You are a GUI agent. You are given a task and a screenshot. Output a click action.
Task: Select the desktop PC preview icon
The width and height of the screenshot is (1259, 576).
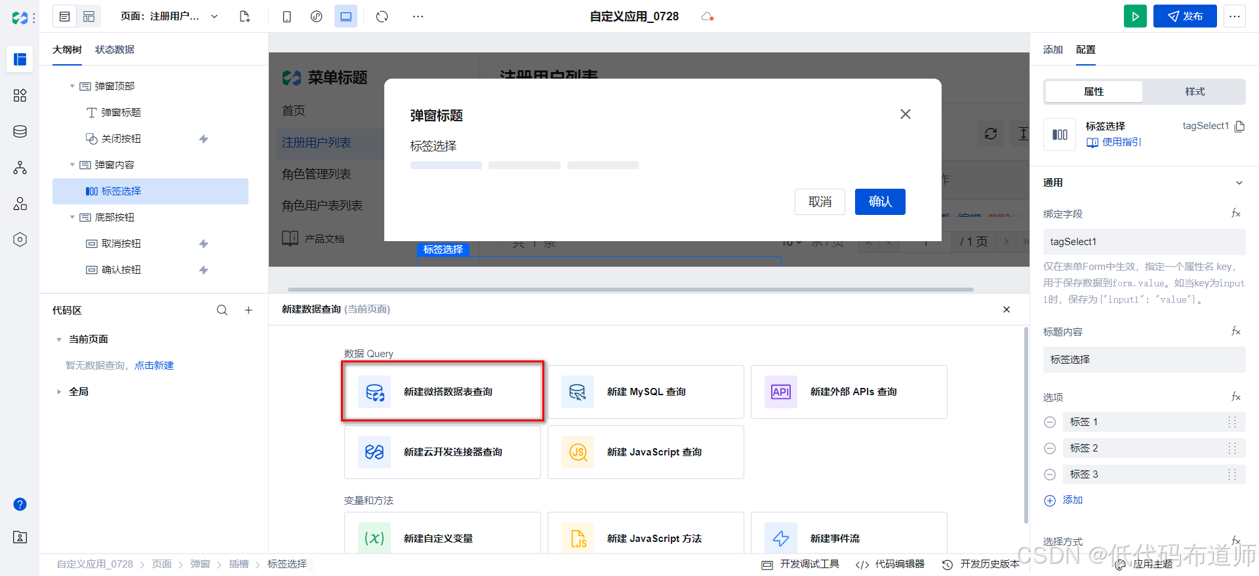click(346, 16)
